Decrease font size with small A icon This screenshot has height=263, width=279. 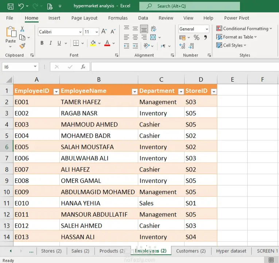pos(113,31)
